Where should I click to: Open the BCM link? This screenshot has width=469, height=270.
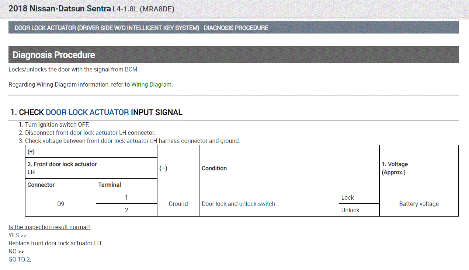131,69
